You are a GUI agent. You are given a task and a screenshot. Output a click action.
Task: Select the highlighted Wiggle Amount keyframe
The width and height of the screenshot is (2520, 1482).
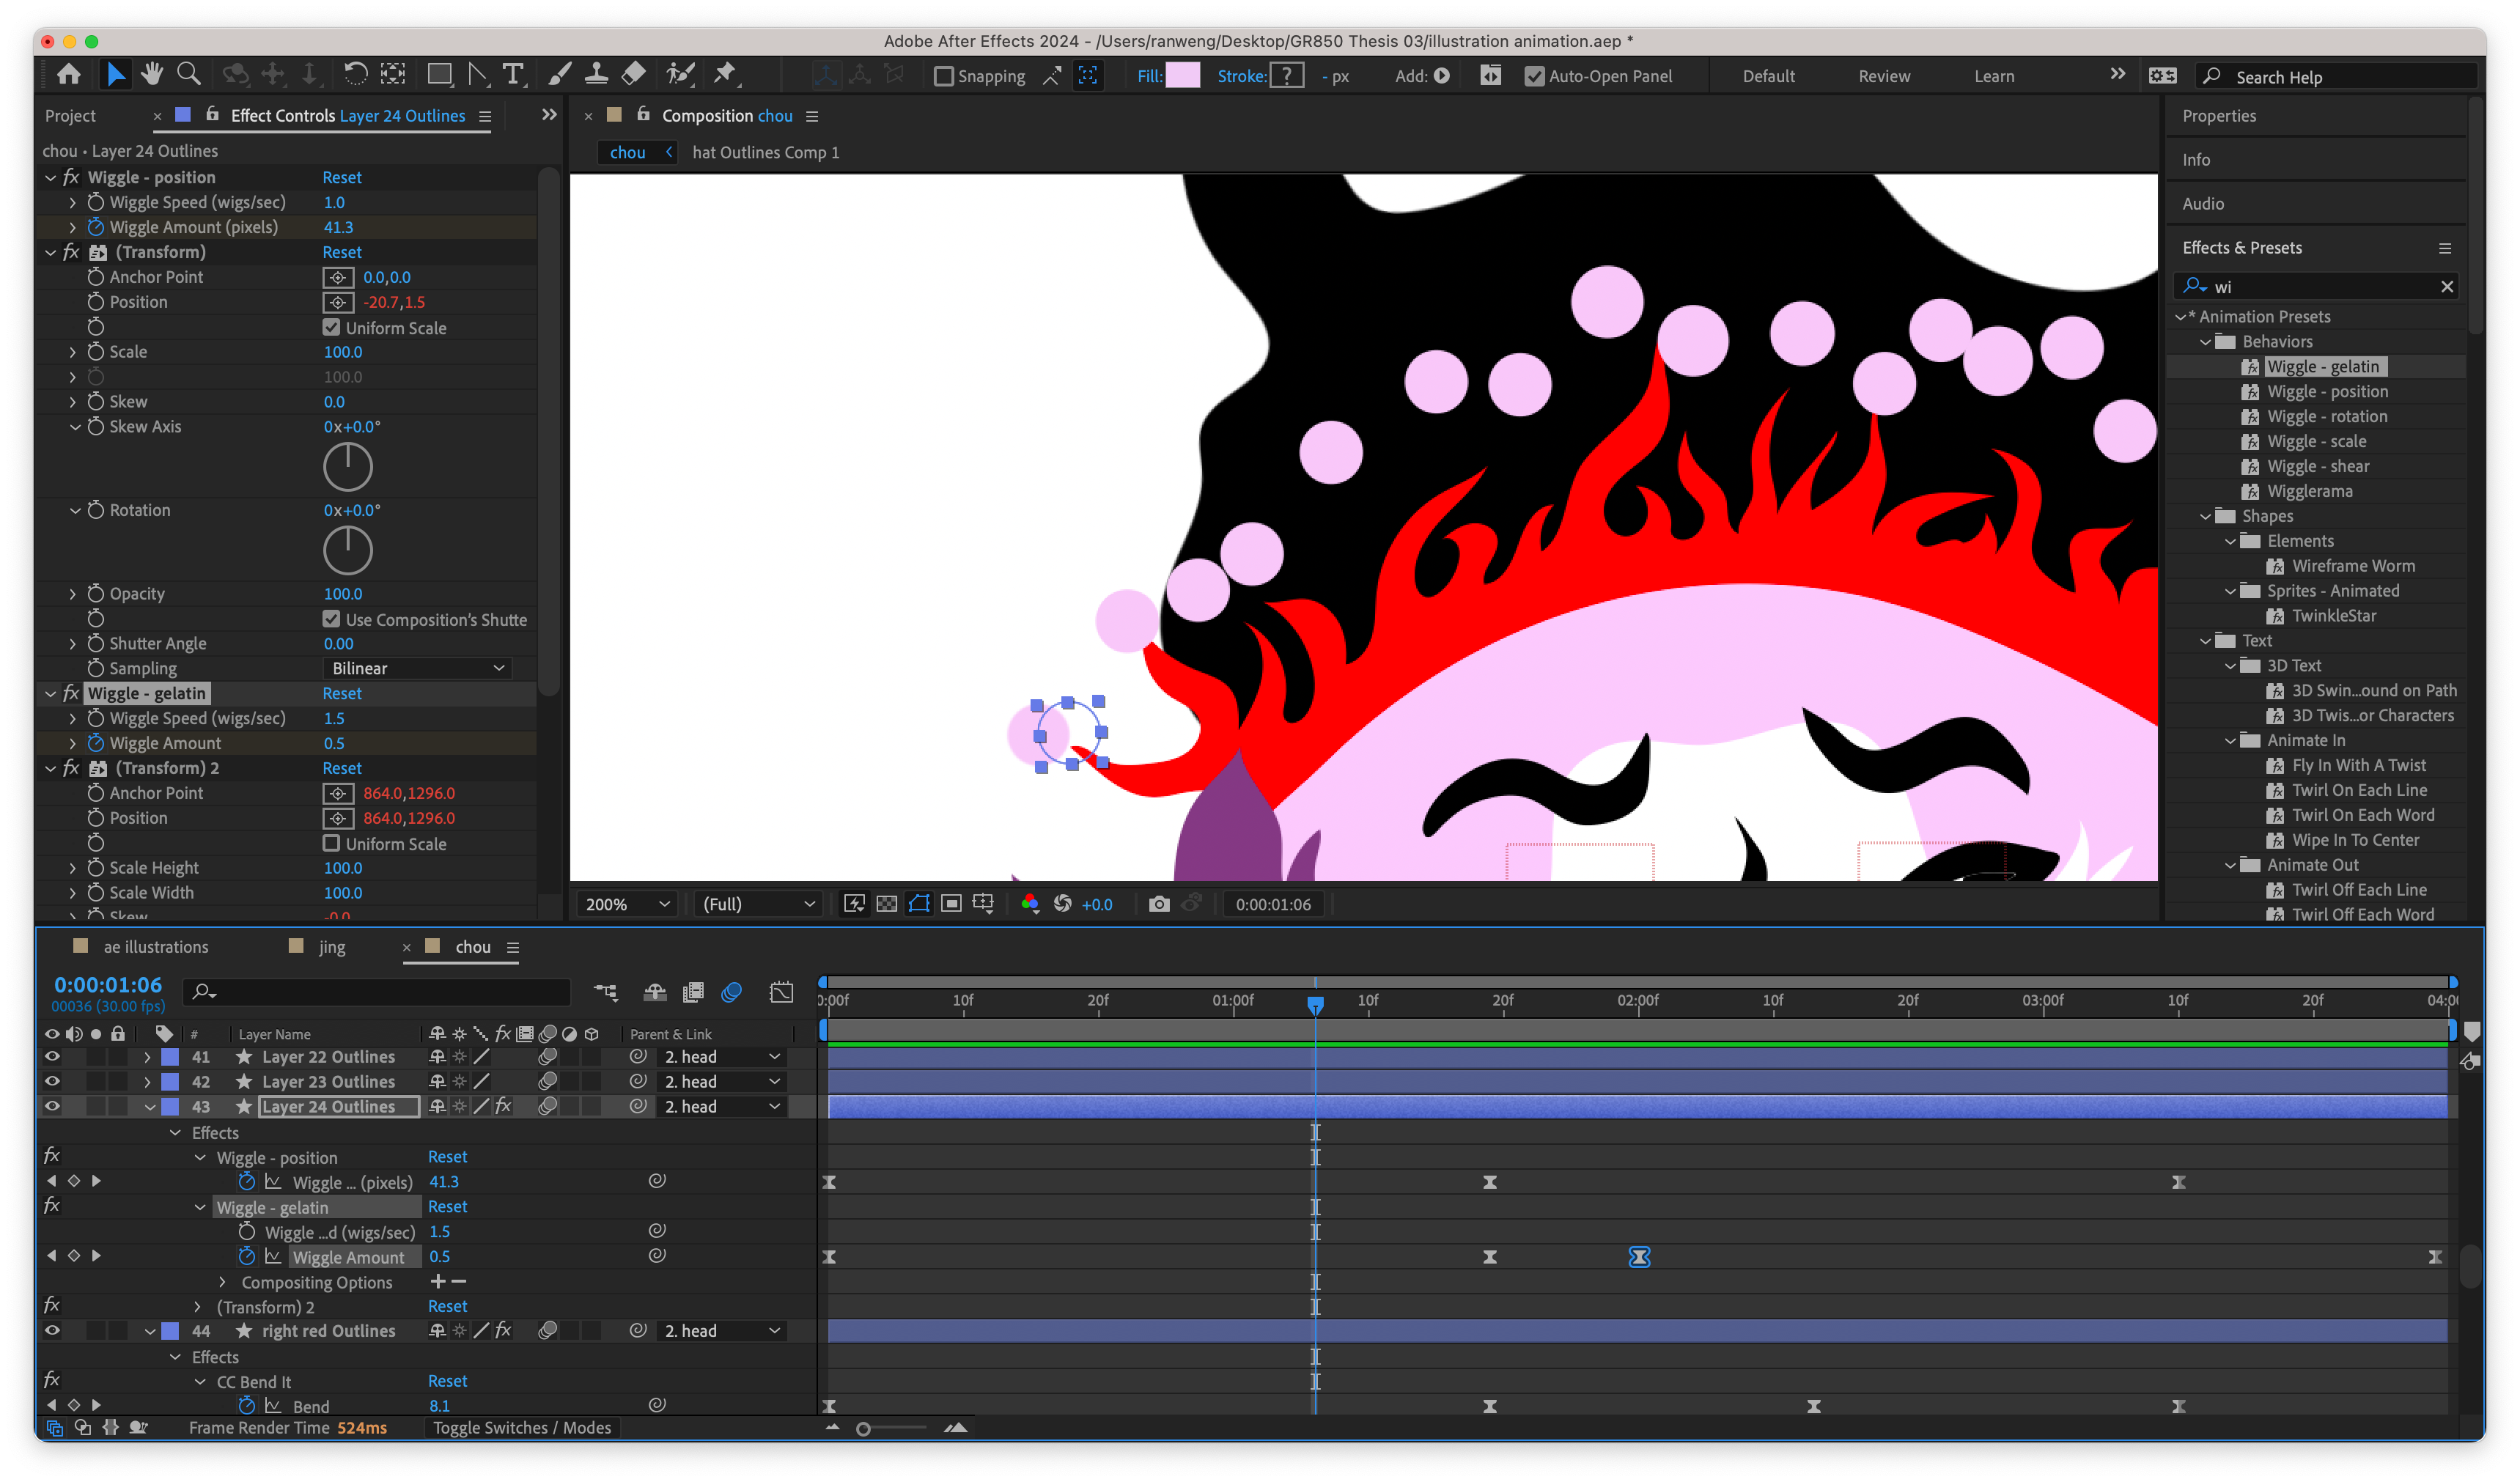1639,1257
